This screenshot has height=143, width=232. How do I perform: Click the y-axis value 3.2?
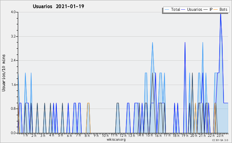13,36
